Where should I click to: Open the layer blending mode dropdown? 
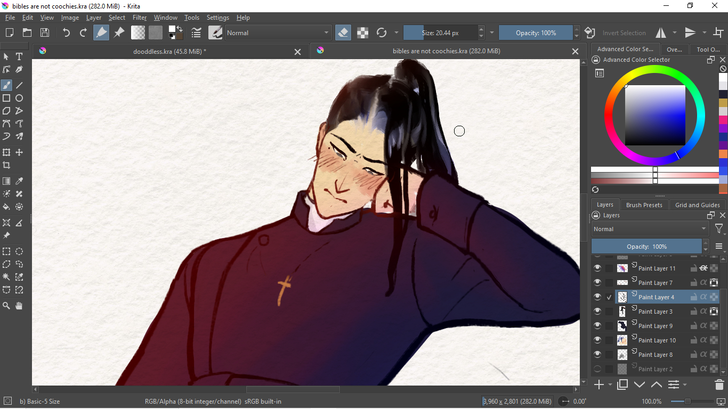point(650,229)
